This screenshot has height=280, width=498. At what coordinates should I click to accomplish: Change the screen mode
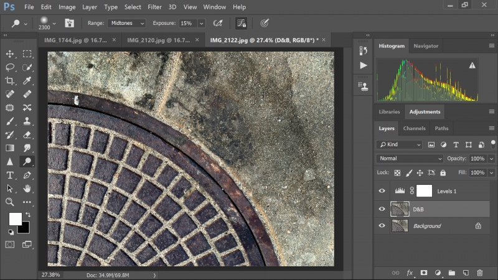27,245
